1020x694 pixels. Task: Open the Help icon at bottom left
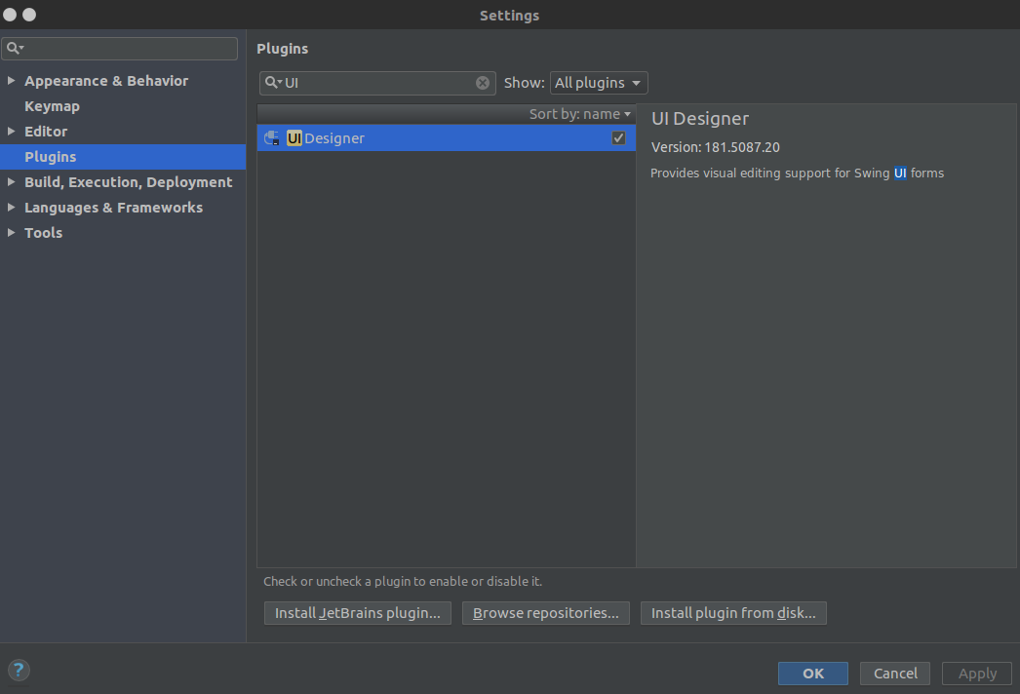[19, 670]
